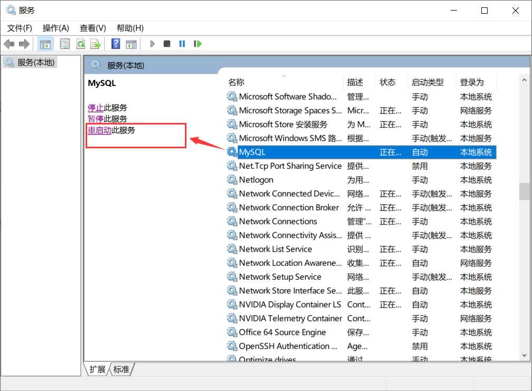The height and width of the screenshot is (391, 532).
Task: Click the Restart Service toolbar button
Action: 198,44
